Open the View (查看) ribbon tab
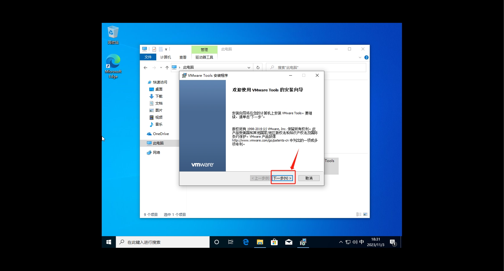This screenshot has height=271, width=504. (x=183, y=57)
